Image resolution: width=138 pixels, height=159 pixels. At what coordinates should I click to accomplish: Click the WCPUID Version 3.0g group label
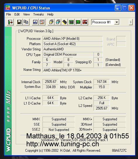click(x=36, y=31)
